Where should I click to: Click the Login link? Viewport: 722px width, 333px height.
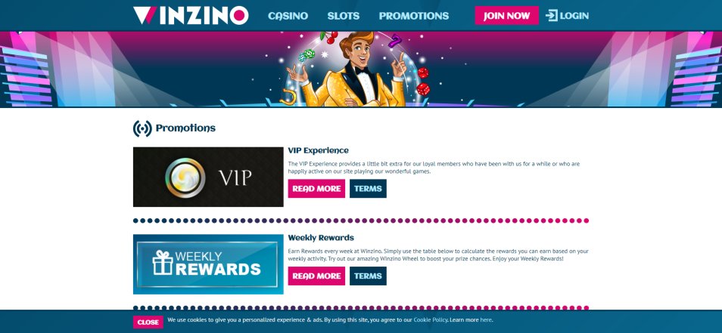point(574,16)
